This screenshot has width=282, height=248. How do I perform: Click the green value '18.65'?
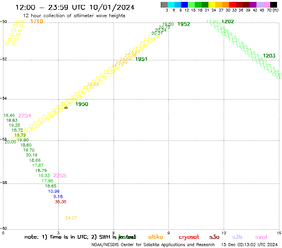point(51,186)
